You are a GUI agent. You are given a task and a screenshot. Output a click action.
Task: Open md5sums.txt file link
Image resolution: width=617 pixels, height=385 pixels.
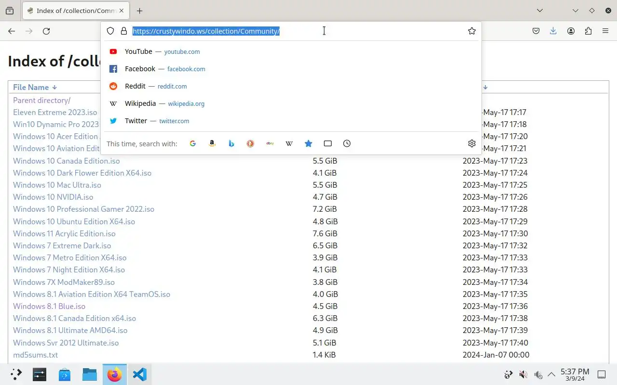pyautogui.click(x=35, y=355)
